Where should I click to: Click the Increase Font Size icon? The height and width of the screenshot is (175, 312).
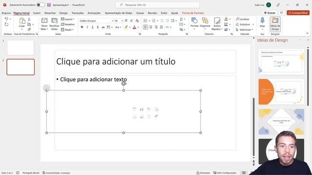[x=126, y=20]
